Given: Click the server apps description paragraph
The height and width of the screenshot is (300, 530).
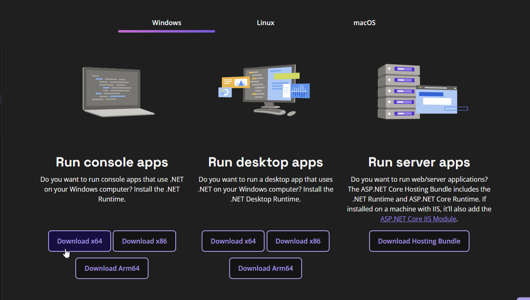Looking at the screenshot, I should tap(419, 199).
